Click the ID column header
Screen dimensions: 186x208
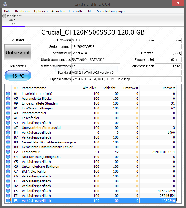16,88
